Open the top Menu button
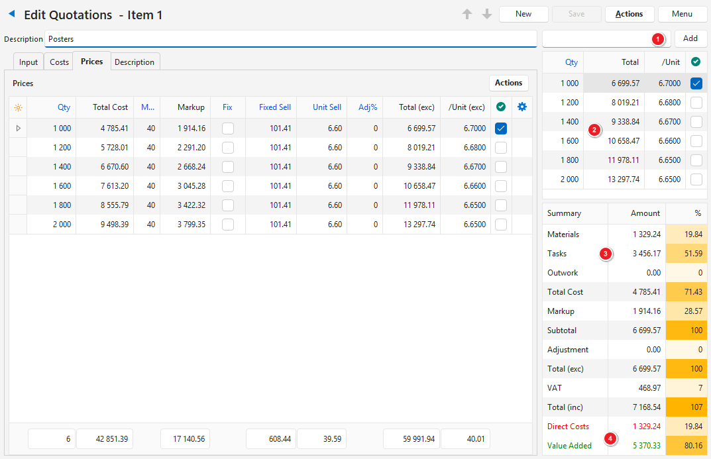711x459 pixels. coord(682,14)
